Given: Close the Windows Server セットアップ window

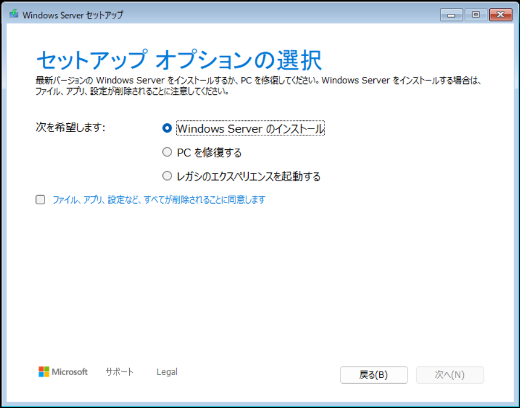Looking at the screenshot, I should [x=501, y=15].
